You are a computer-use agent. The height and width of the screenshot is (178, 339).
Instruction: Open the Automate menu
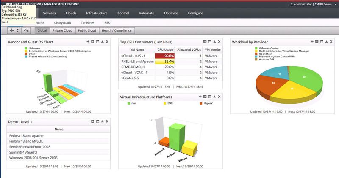pyautogui.click(x=146, y=13)
